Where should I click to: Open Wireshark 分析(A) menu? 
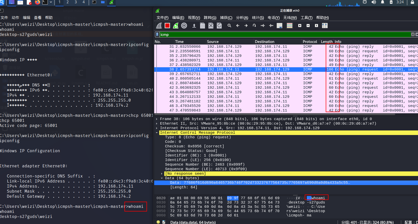click(x=242, y=18)
